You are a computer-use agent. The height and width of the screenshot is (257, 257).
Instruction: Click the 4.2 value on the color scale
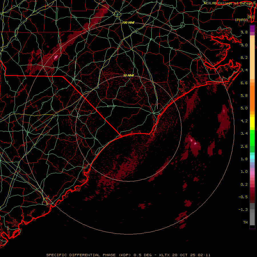click(244, 121)
